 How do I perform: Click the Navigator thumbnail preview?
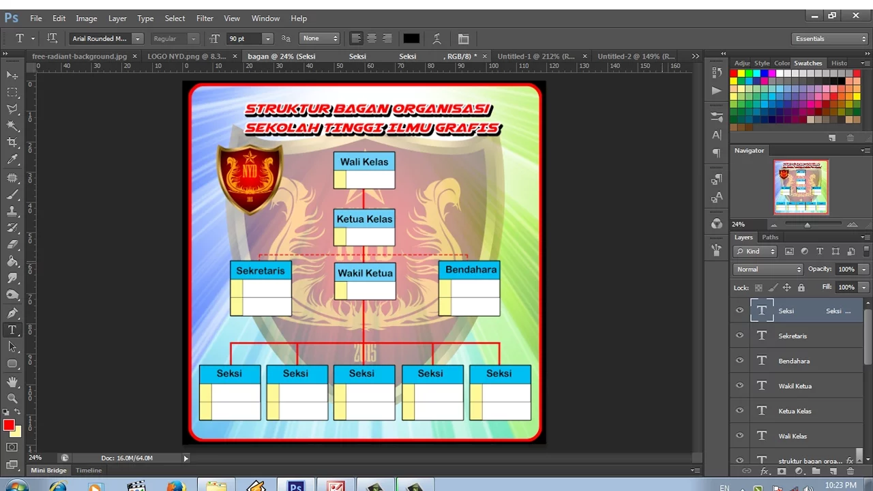coord(801,187)
